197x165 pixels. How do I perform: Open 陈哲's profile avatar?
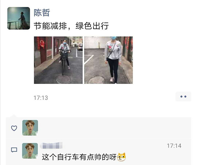pyautogui.click(x=19, y=18)
